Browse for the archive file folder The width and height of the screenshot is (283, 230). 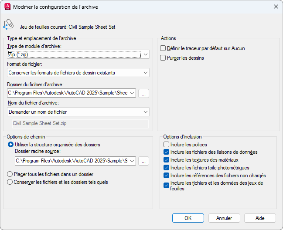pos(144,93)
